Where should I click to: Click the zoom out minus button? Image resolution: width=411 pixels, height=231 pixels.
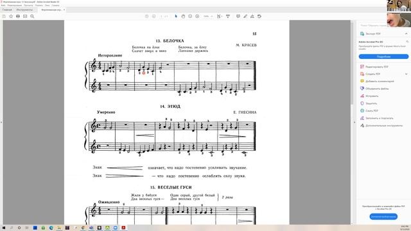(190, 16)
